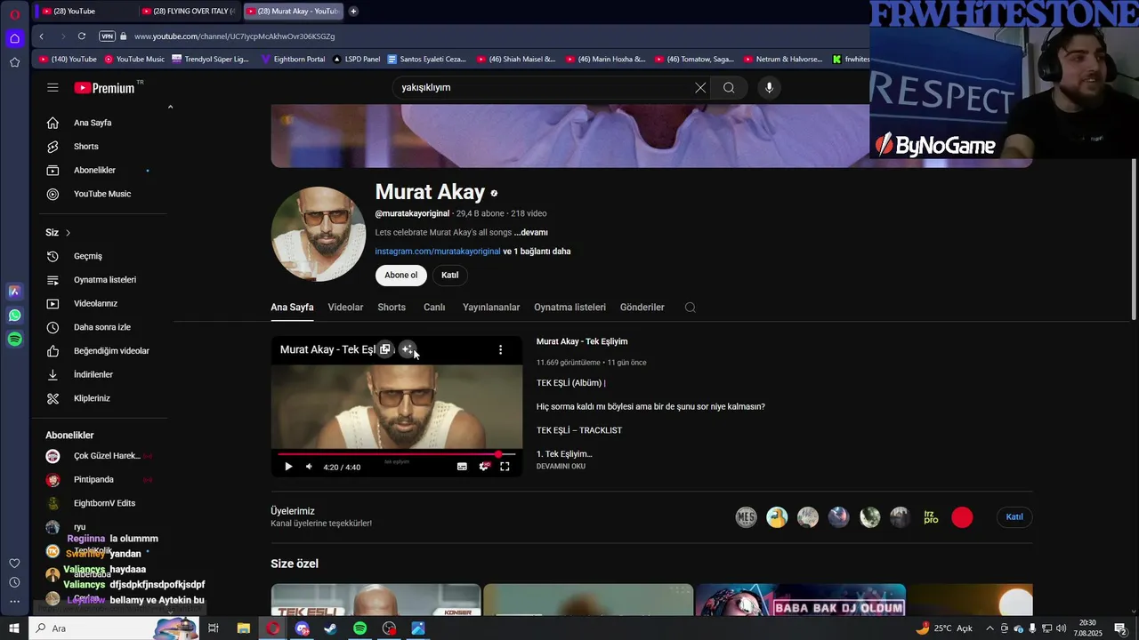
Task: Open the 've 1 bağlantı daha' links
Action: pyautogui.click(x=537, y=252)
